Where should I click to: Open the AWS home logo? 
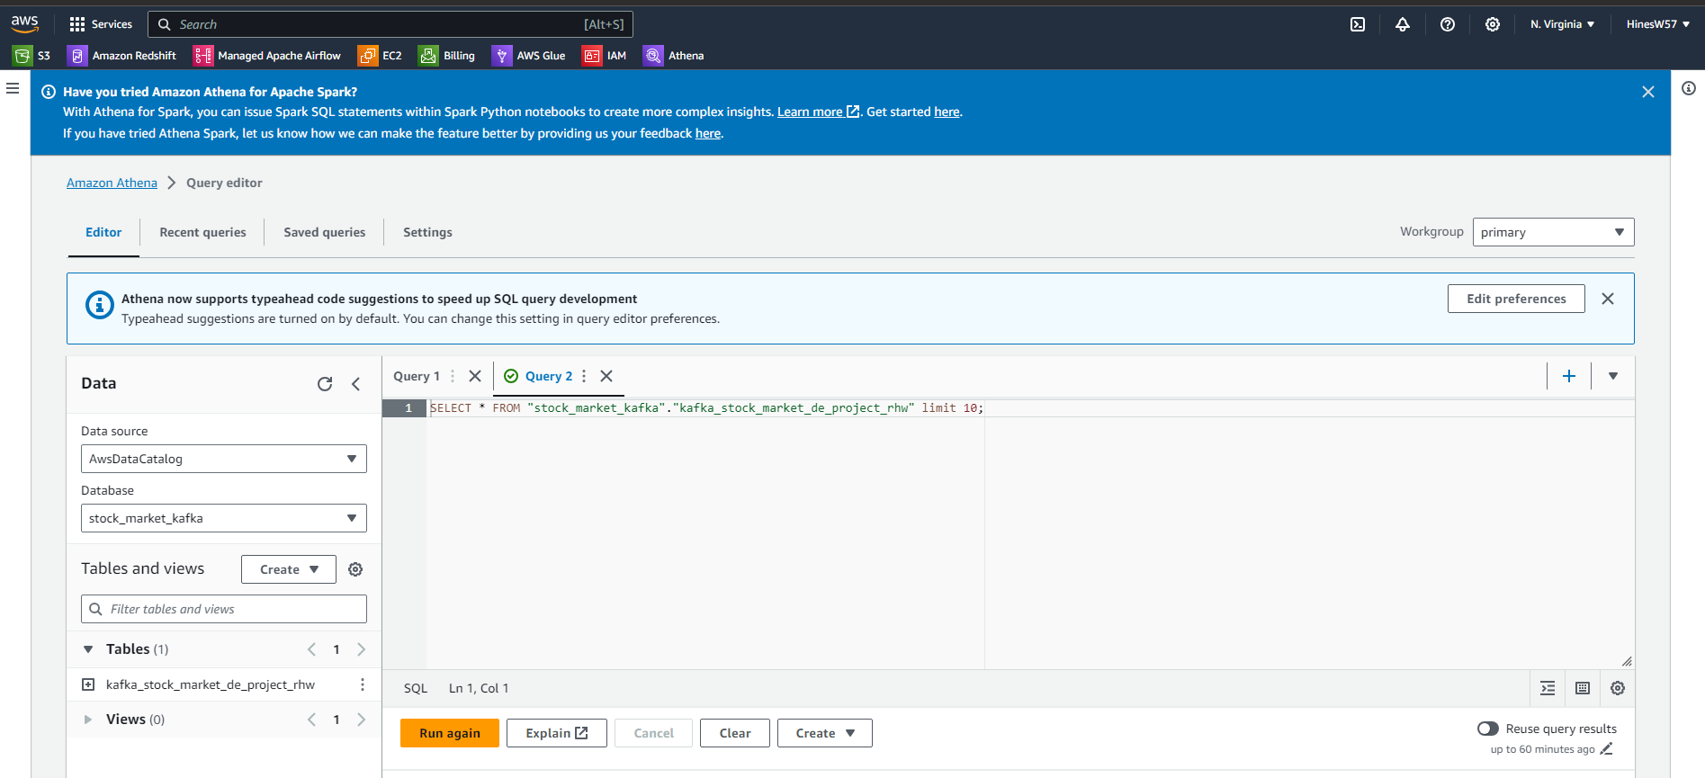click(24, 23)
